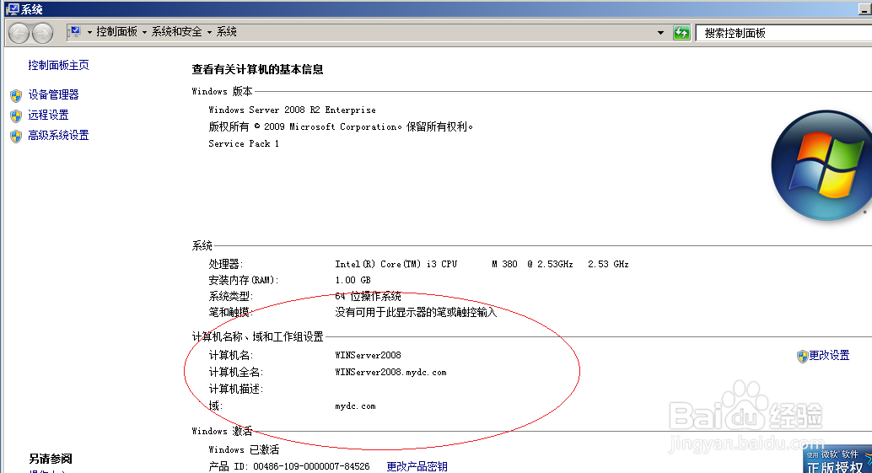Expand the arrow after 控制面板 breadcrumb
Image resolution: width=872 pixels, height=473 pixels.
click(x=144, y=32)
